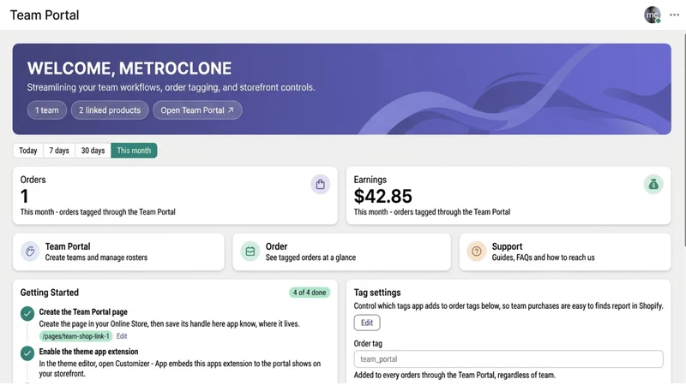Select the Today date range tab
The height and width of the screenshot is (385, 686).
coord(28,151)
